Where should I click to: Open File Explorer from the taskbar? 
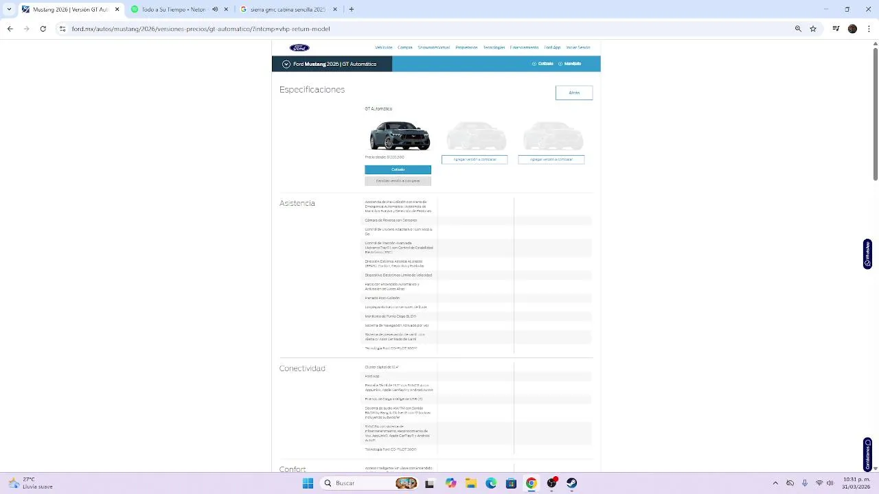click(471, 483)
